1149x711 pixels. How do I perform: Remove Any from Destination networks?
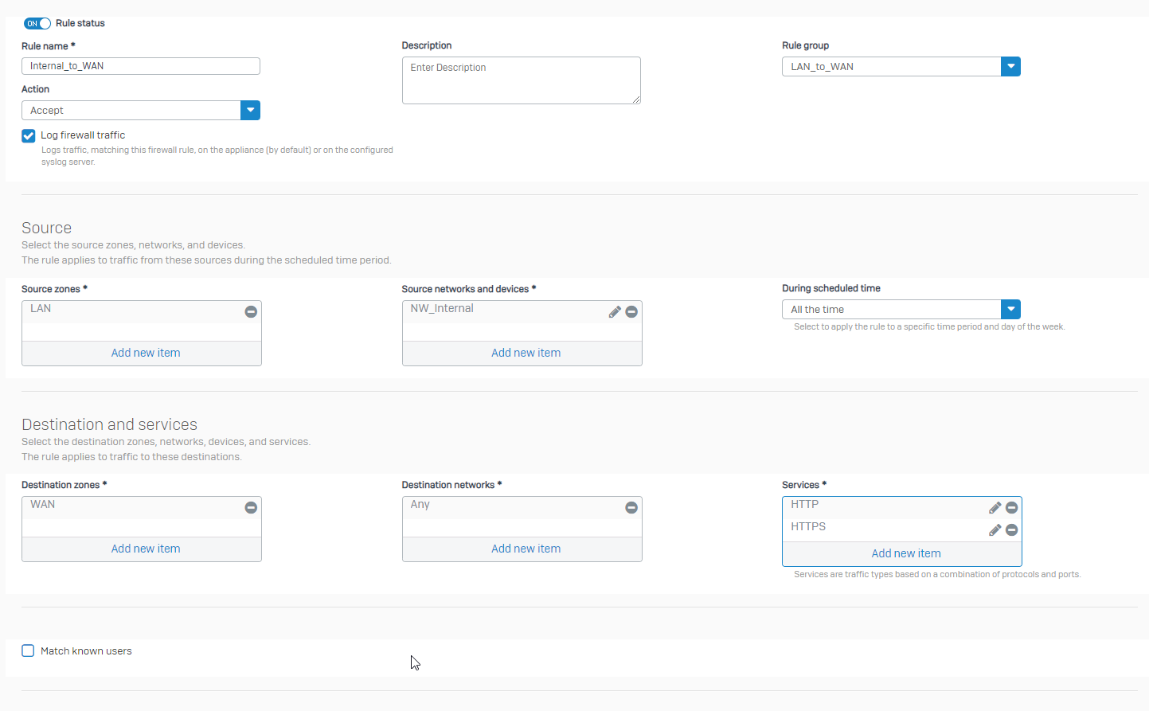click(631, 508)
